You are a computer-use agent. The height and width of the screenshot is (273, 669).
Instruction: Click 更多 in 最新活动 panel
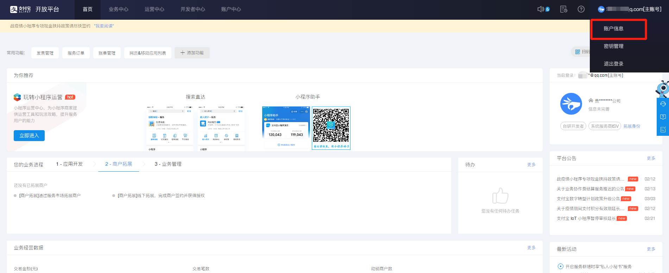click(651, 249)
